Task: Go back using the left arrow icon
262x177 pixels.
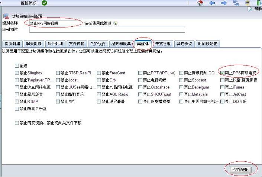Action: click(x=212, y=3)
